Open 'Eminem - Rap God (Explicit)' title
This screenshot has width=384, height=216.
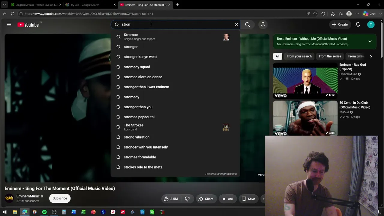(x=352, y=67)
